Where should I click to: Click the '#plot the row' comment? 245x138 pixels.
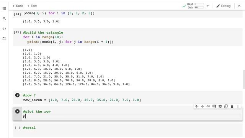(37, 112)
